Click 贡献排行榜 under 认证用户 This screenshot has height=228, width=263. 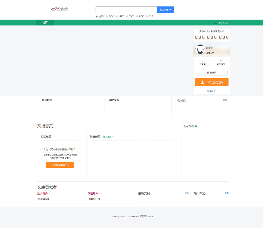(94, 199)
